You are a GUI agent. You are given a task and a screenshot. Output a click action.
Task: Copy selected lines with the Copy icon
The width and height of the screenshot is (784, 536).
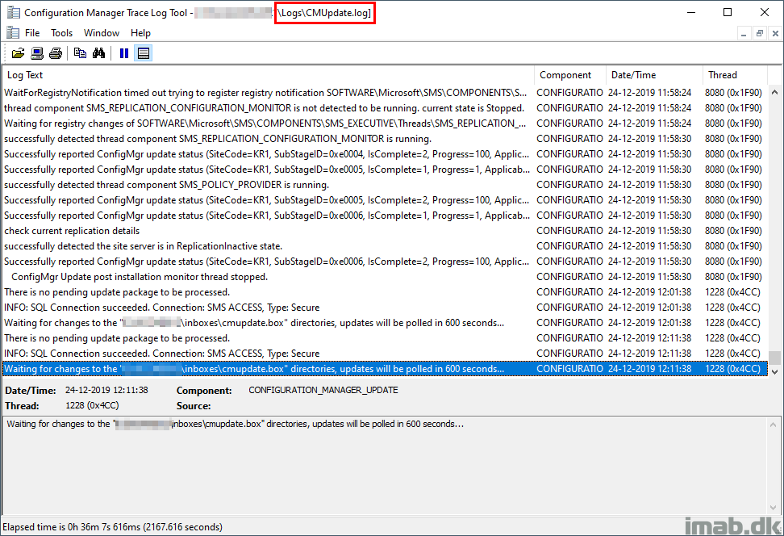pos(80,53)
